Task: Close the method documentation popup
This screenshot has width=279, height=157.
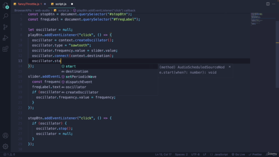Action: click(x=230, y=67)
